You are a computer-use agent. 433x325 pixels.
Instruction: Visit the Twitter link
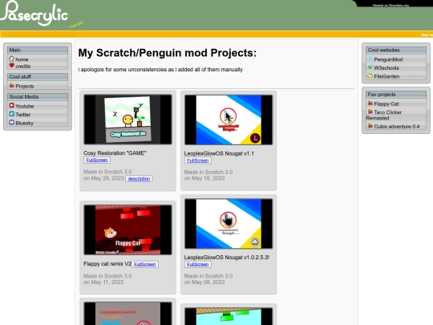click(x=23, y=115)
